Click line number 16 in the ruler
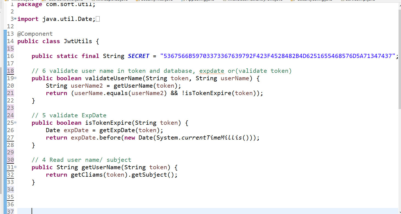Screen dimensions: 401x214 coord(10,56)
